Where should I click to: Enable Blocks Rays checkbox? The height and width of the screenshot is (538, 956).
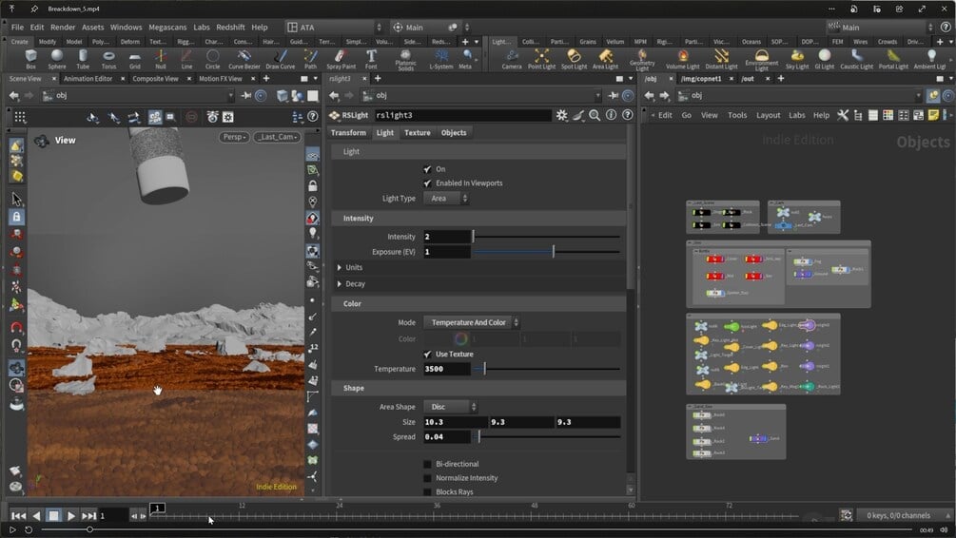click(x=427, y=492)
